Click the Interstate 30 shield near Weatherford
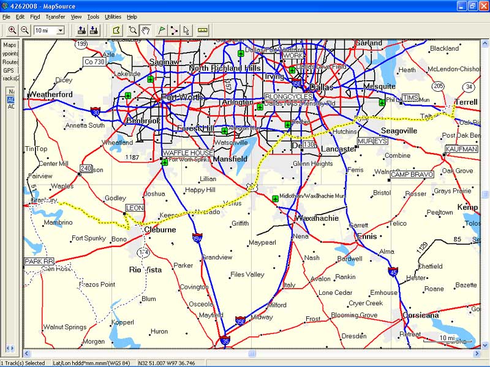This screenshot has width=490, height=367. click(96, 111)
